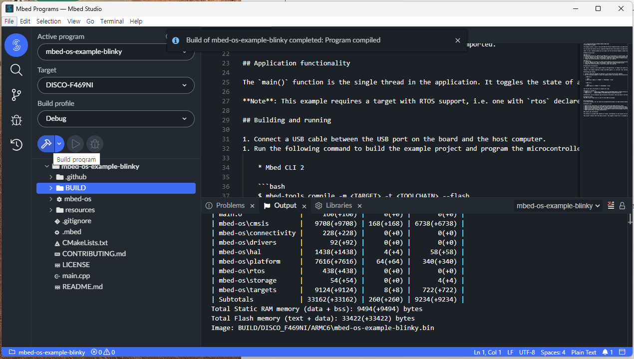The image size is (634, 359).
Task: Click the 'Total Flash memory' output line
Action: pyautogui.click(x=313, y=319)
